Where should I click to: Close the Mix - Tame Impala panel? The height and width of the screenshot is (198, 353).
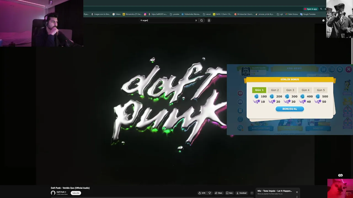pos(297,192)
